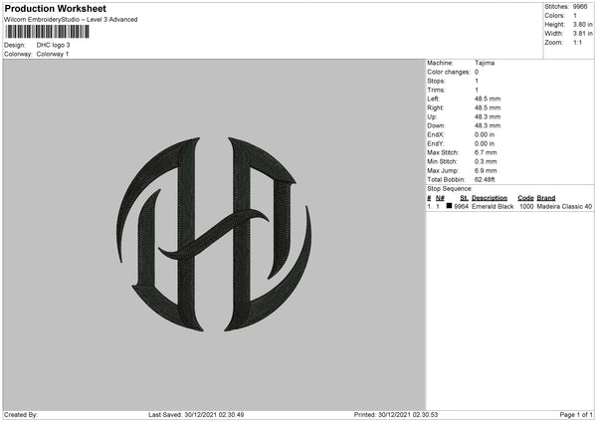The height and width of the screenshot is (422, 597).
Task: Click the DHC monogram embroidery design preview
Action: click(214, 234)
